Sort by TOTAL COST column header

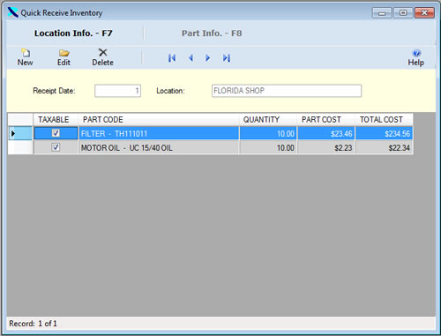[x=385, y=120]
